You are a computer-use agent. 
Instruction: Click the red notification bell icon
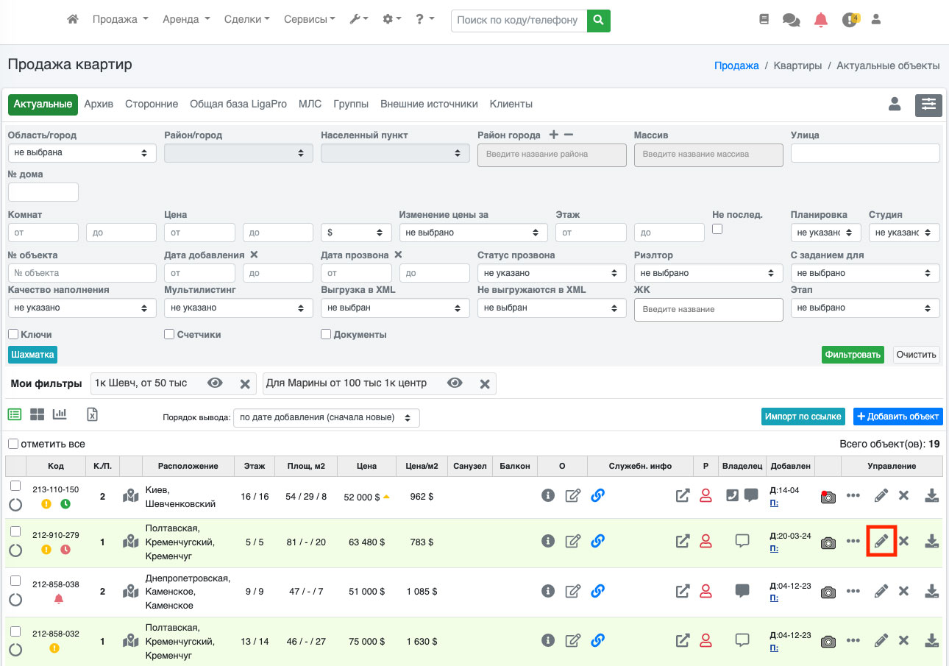(821, 20)
